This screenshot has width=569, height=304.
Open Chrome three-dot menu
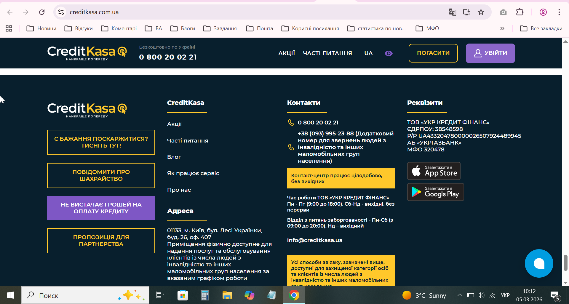coord(559,12)
